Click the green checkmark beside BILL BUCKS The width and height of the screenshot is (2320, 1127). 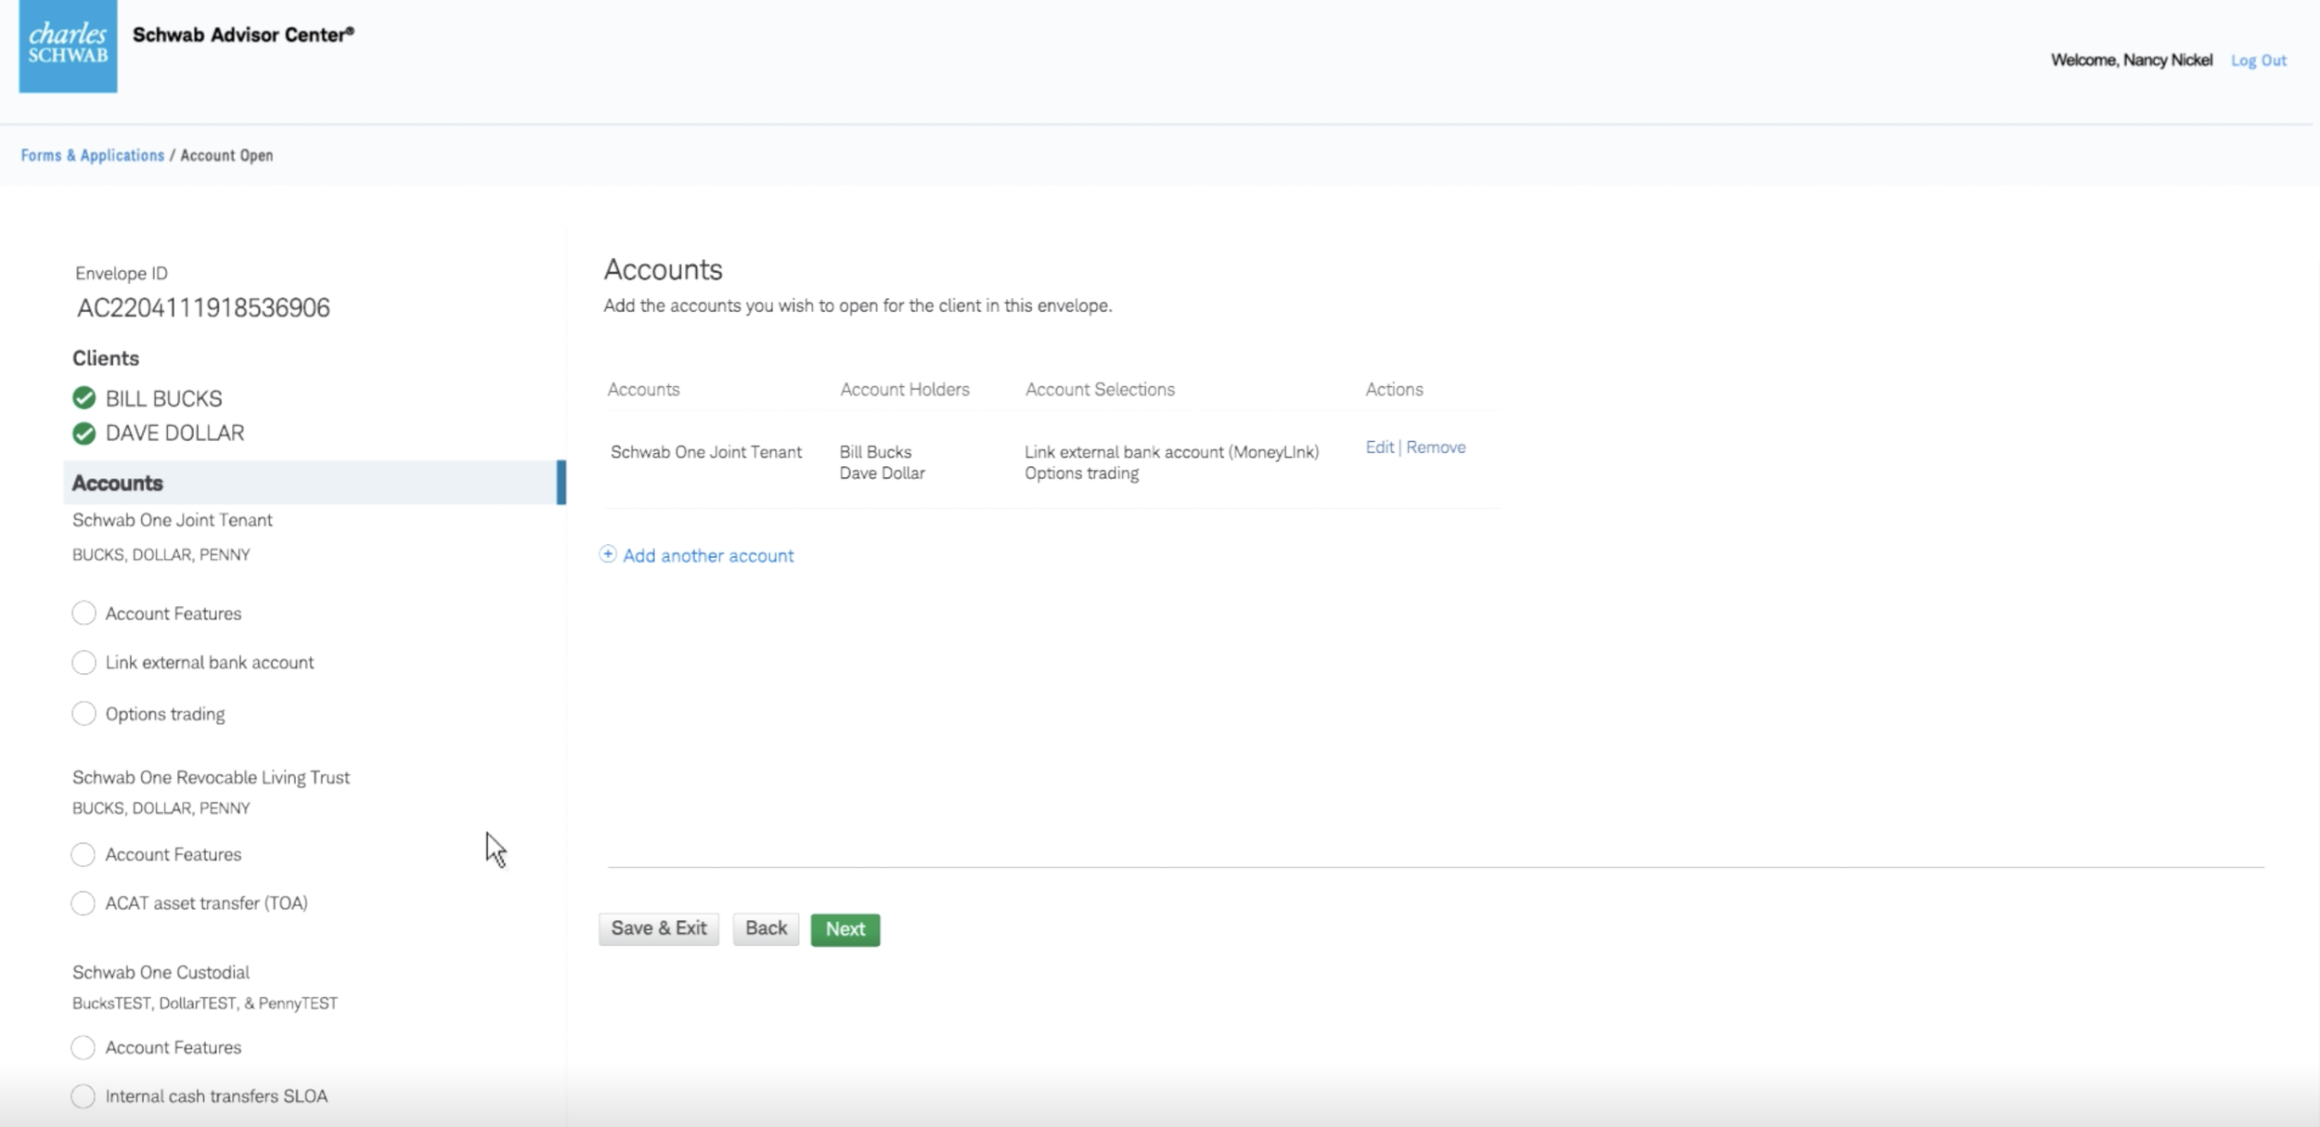(84, 398)
